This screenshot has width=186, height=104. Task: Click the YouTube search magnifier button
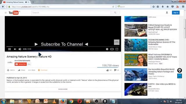[115, 13]
